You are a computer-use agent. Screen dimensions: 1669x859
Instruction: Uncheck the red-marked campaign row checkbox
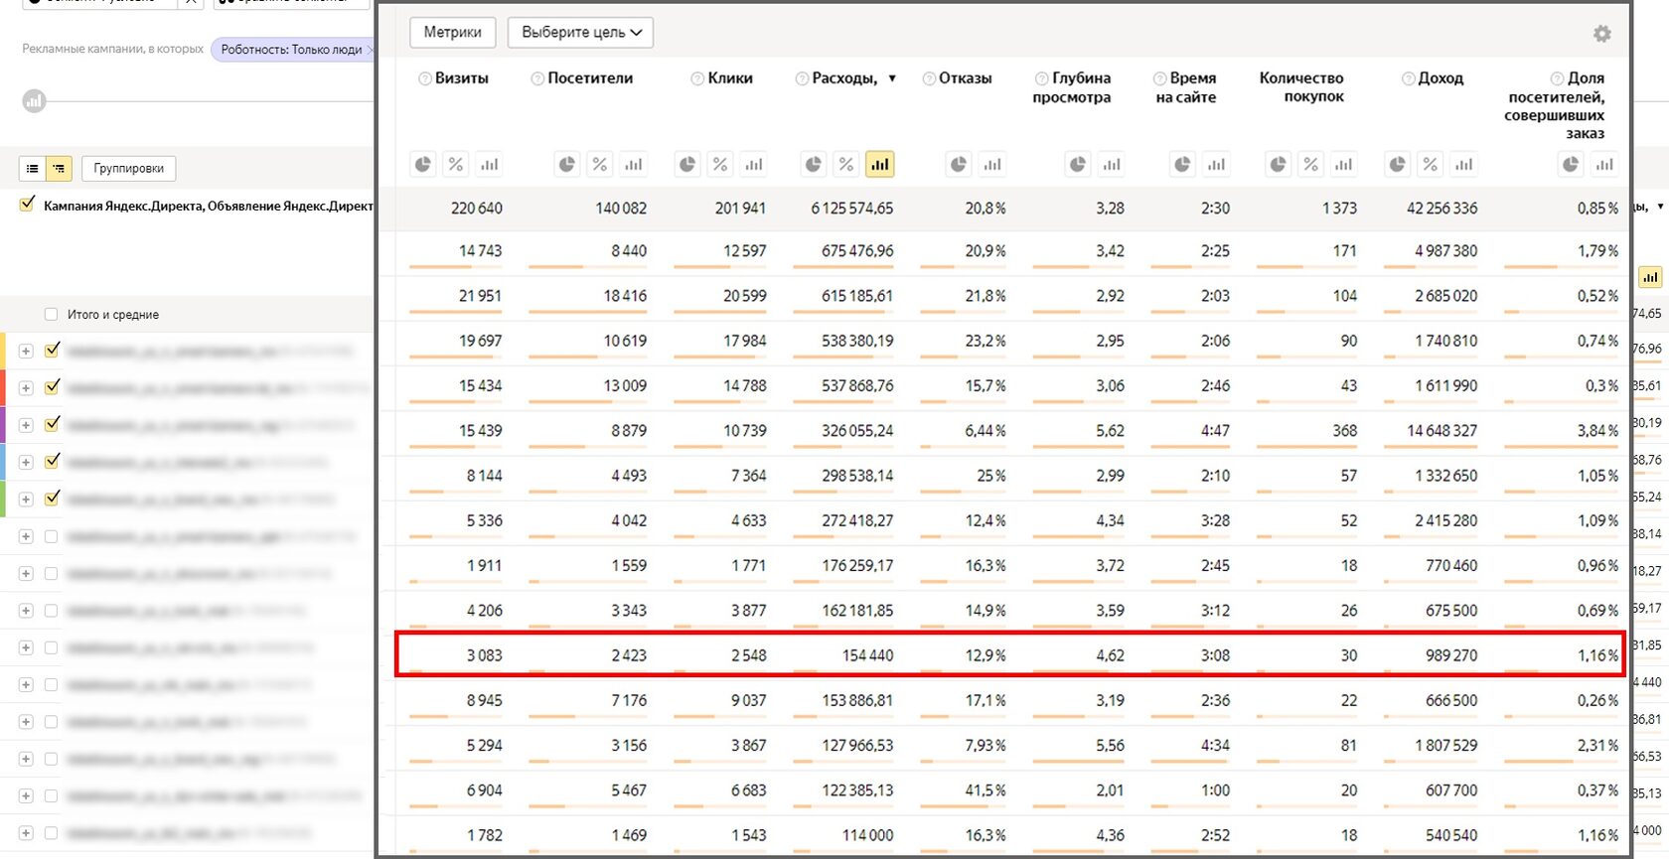(52, 387)
